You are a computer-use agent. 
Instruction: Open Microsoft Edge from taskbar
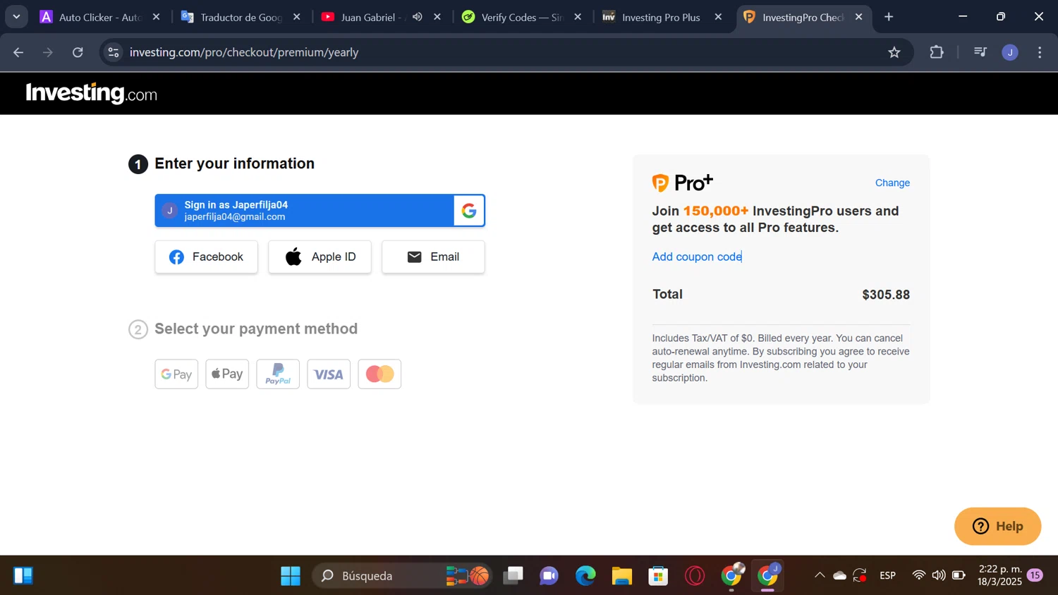point(585,576)
